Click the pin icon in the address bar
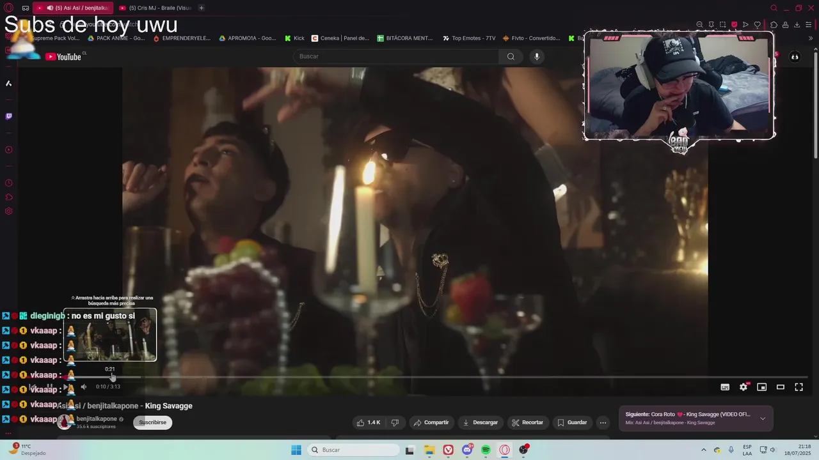Viewport: 819px width, 460px height. pyautogui.click(x=711, y=24)
